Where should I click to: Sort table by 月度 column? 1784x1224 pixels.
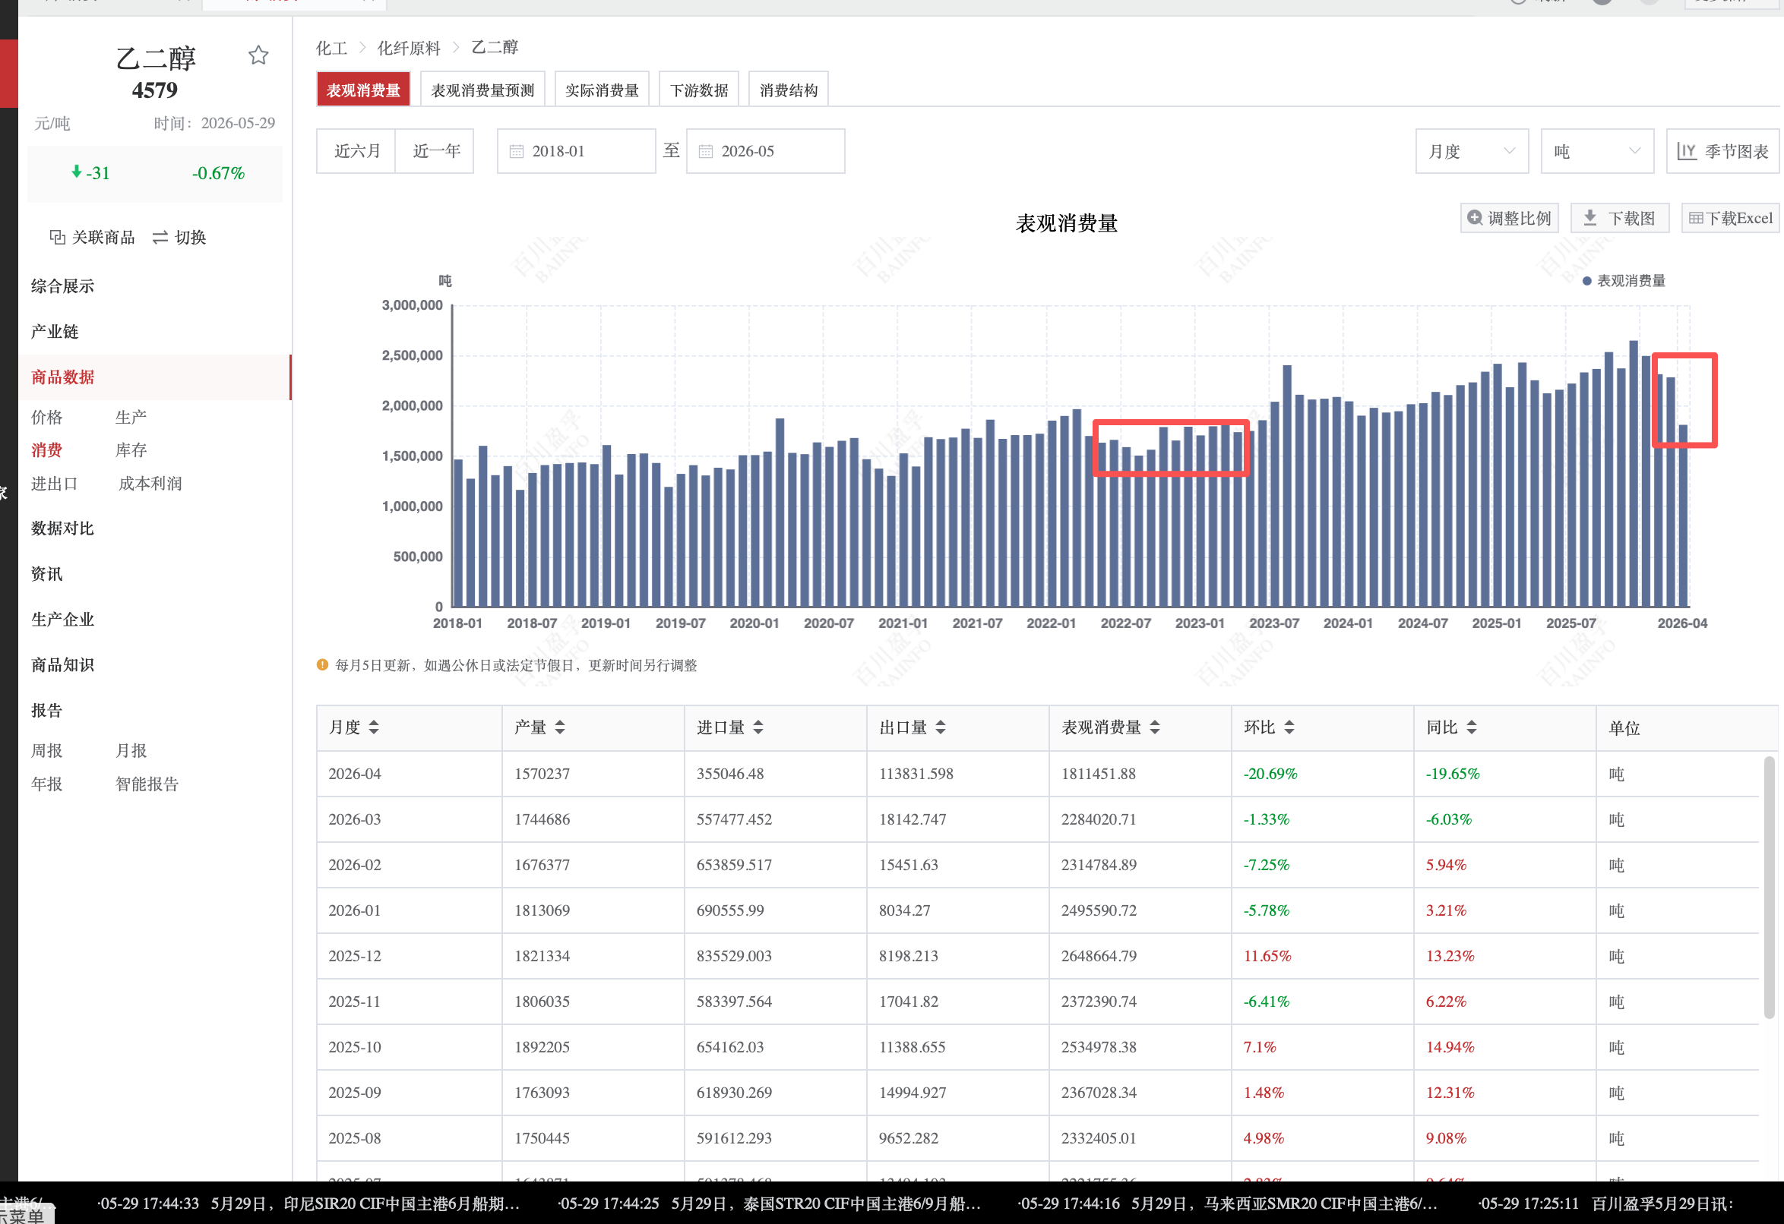coord(374,727)
